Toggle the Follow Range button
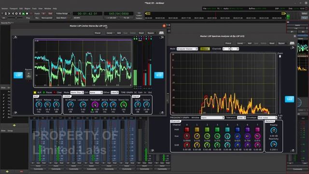 (x=63, y=14)
